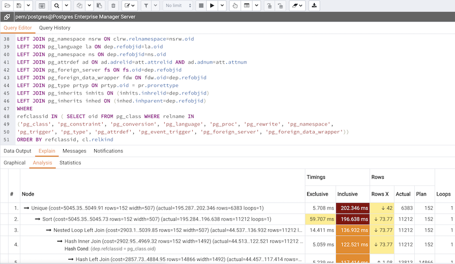Switch to the Query Editor tab
Image resolution: width=455 pixels, height=264 pixels.
click(18, 28)
